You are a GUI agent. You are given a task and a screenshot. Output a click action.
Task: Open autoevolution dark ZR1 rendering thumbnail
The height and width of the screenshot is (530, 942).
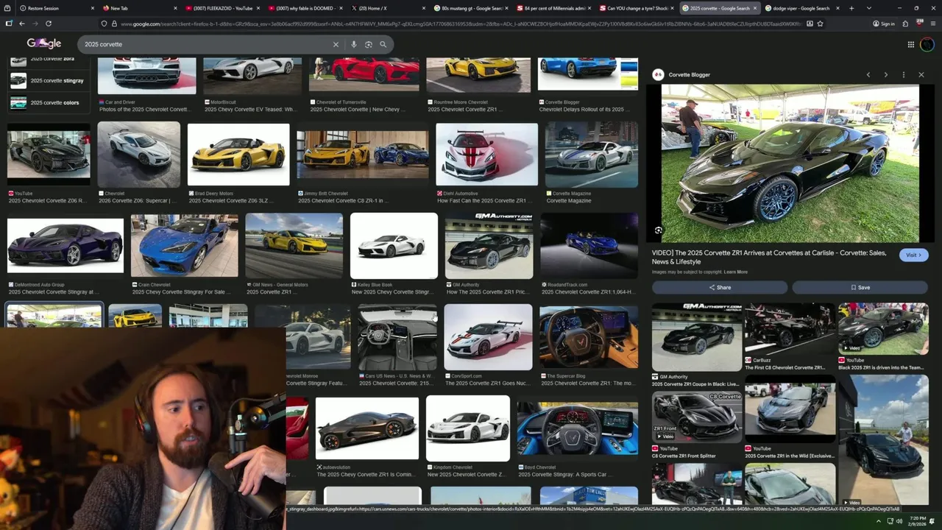(367, 428)
